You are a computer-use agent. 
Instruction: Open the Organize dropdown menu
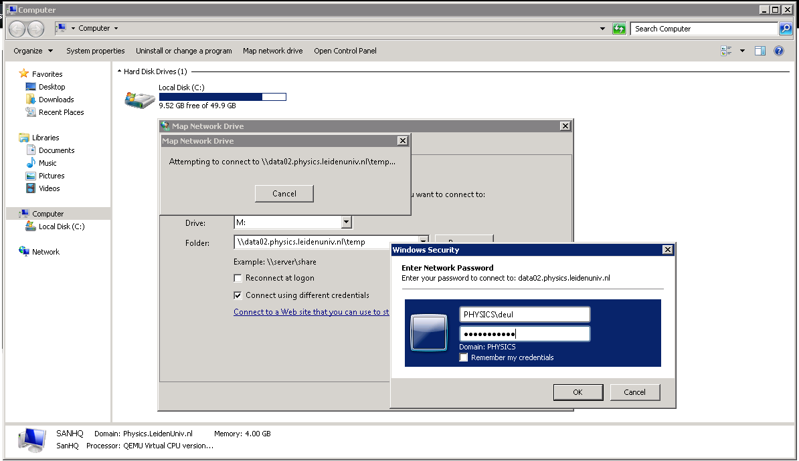(33, 51)
